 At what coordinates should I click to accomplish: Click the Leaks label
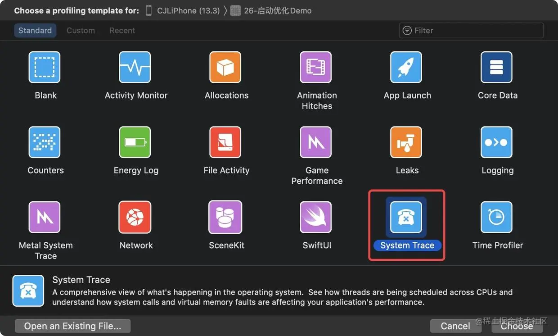pyautogui.click(x=407, y=170)
